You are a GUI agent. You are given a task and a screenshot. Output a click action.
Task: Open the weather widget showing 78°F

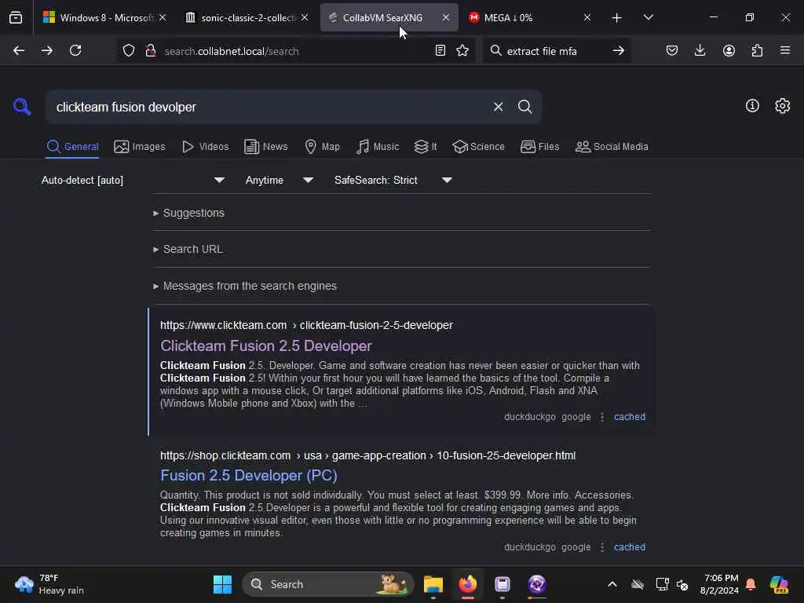click(x=49, y=584)
